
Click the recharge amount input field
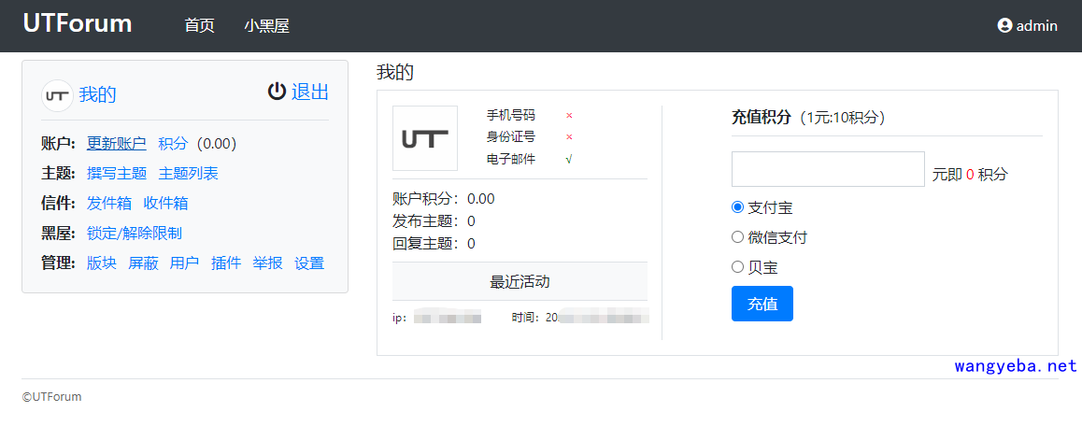(x=827, y=169)
